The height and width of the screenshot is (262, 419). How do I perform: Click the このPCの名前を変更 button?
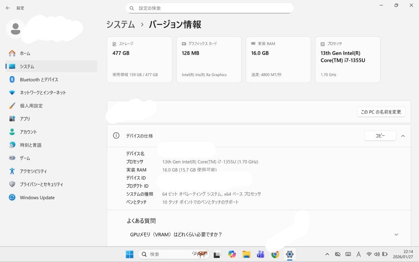coord(381,112)
